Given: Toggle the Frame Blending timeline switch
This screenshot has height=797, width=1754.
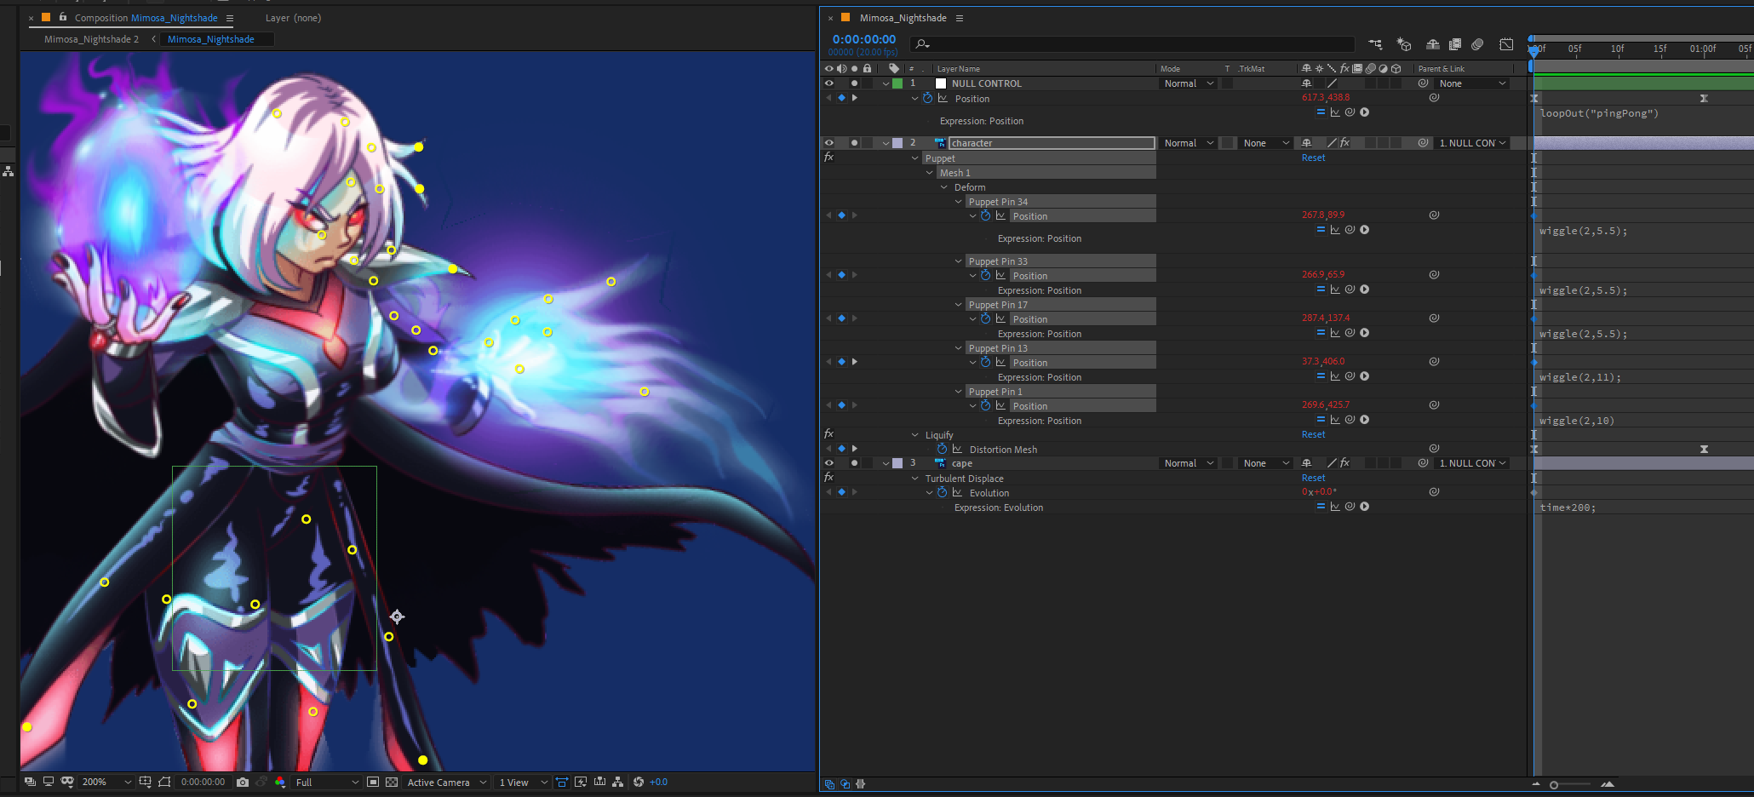Looking at the screenshot, I should 1455,44.
